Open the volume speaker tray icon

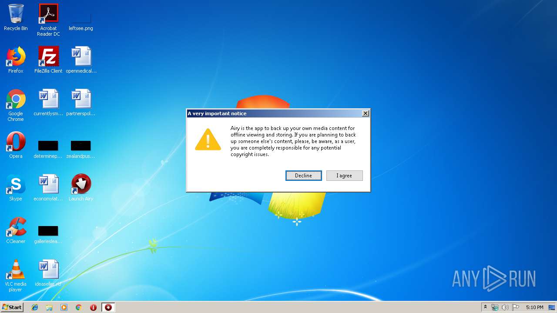click(x=505, y=307)
